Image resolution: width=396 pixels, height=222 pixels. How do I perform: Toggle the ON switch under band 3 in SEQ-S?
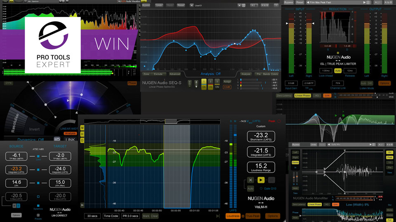(217, 87)
